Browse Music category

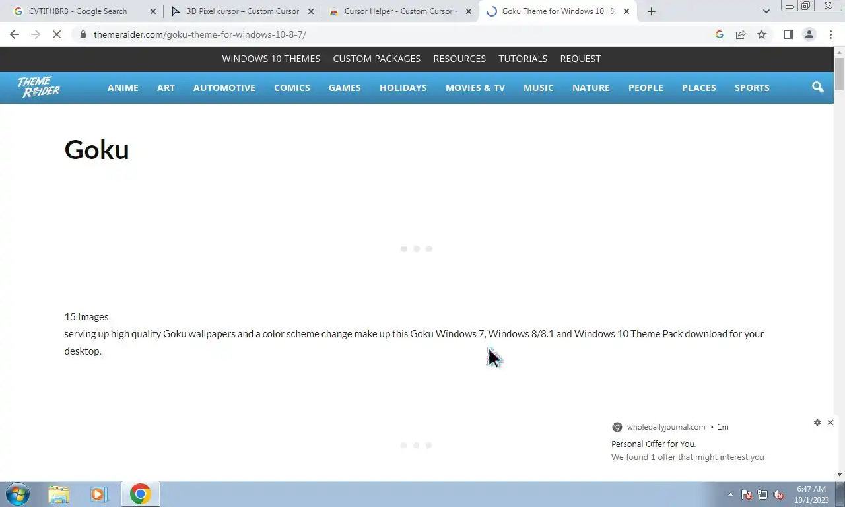click(539, 88)
